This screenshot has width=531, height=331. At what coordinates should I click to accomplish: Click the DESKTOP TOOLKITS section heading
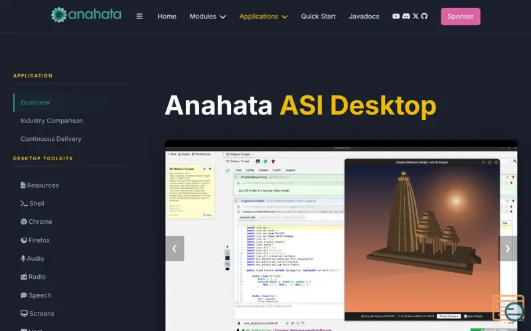[x=43, y=158]
